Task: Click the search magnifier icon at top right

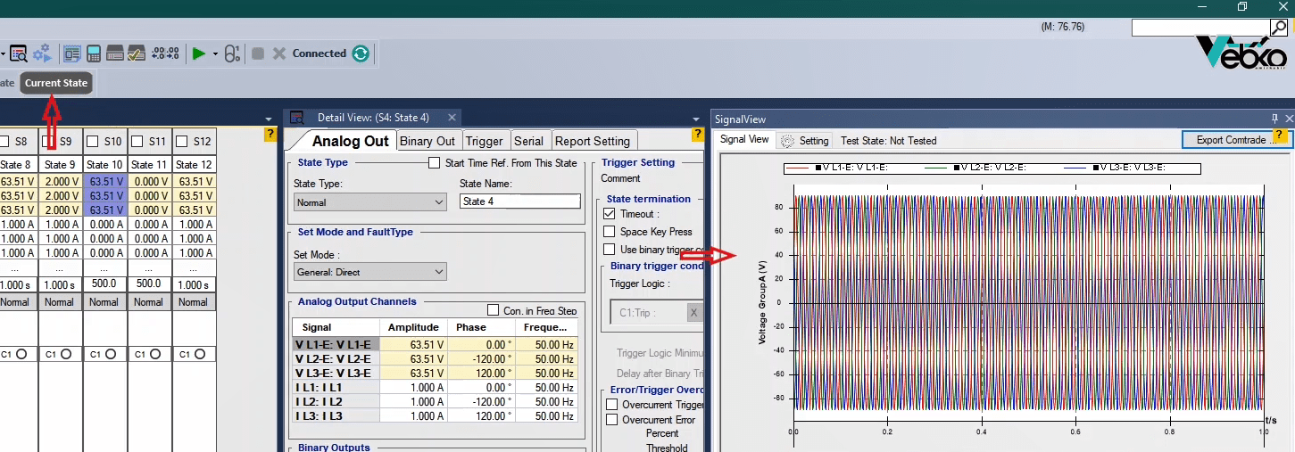Action: [1278, 28]
